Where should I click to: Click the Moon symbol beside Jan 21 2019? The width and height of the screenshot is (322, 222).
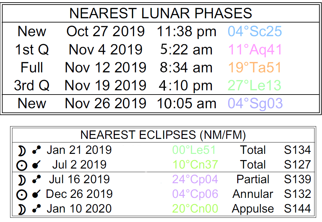point(22,150)
